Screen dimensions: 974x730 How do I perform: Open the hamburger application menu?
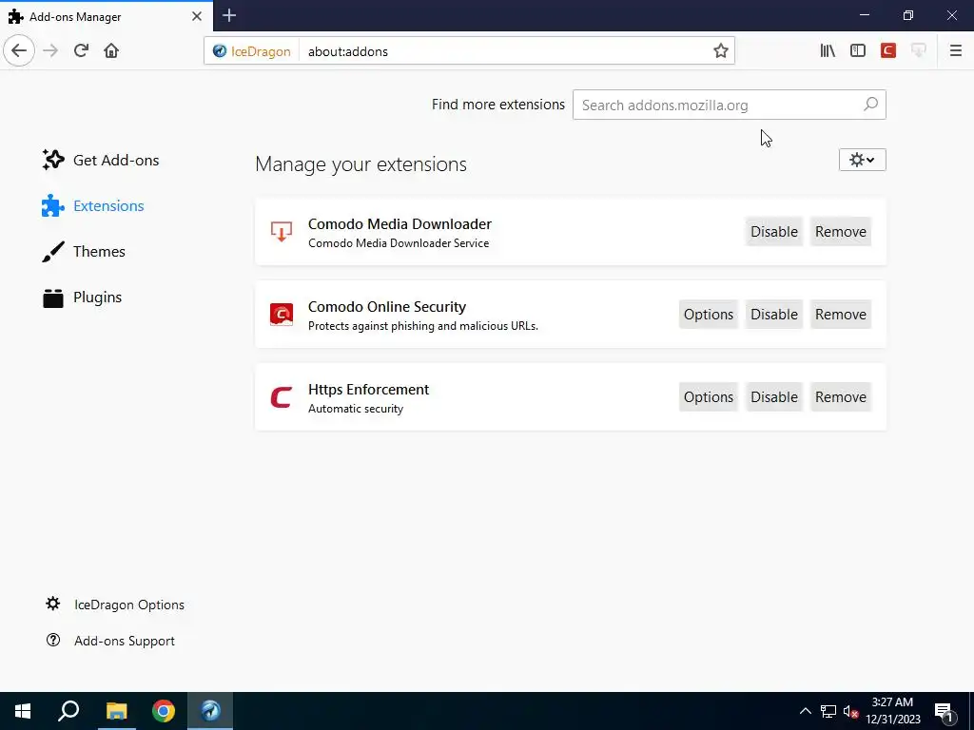pos(955,51)
